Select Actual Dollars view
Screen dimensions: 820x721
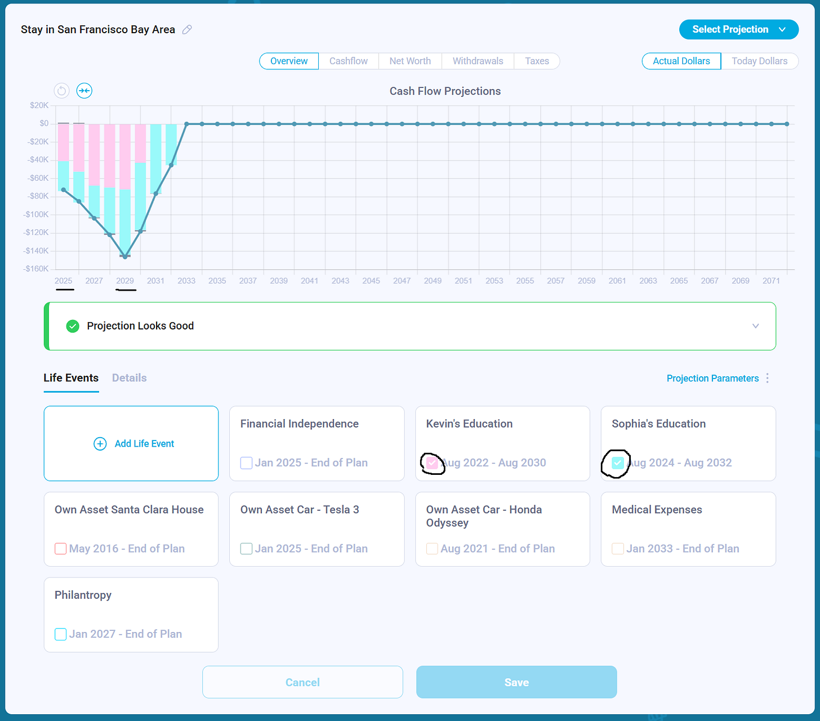point(681,61)
